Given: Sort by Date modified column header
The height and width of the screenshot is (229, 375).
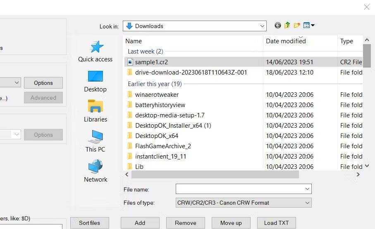Looking at the screenshot, I should [286, 41].
